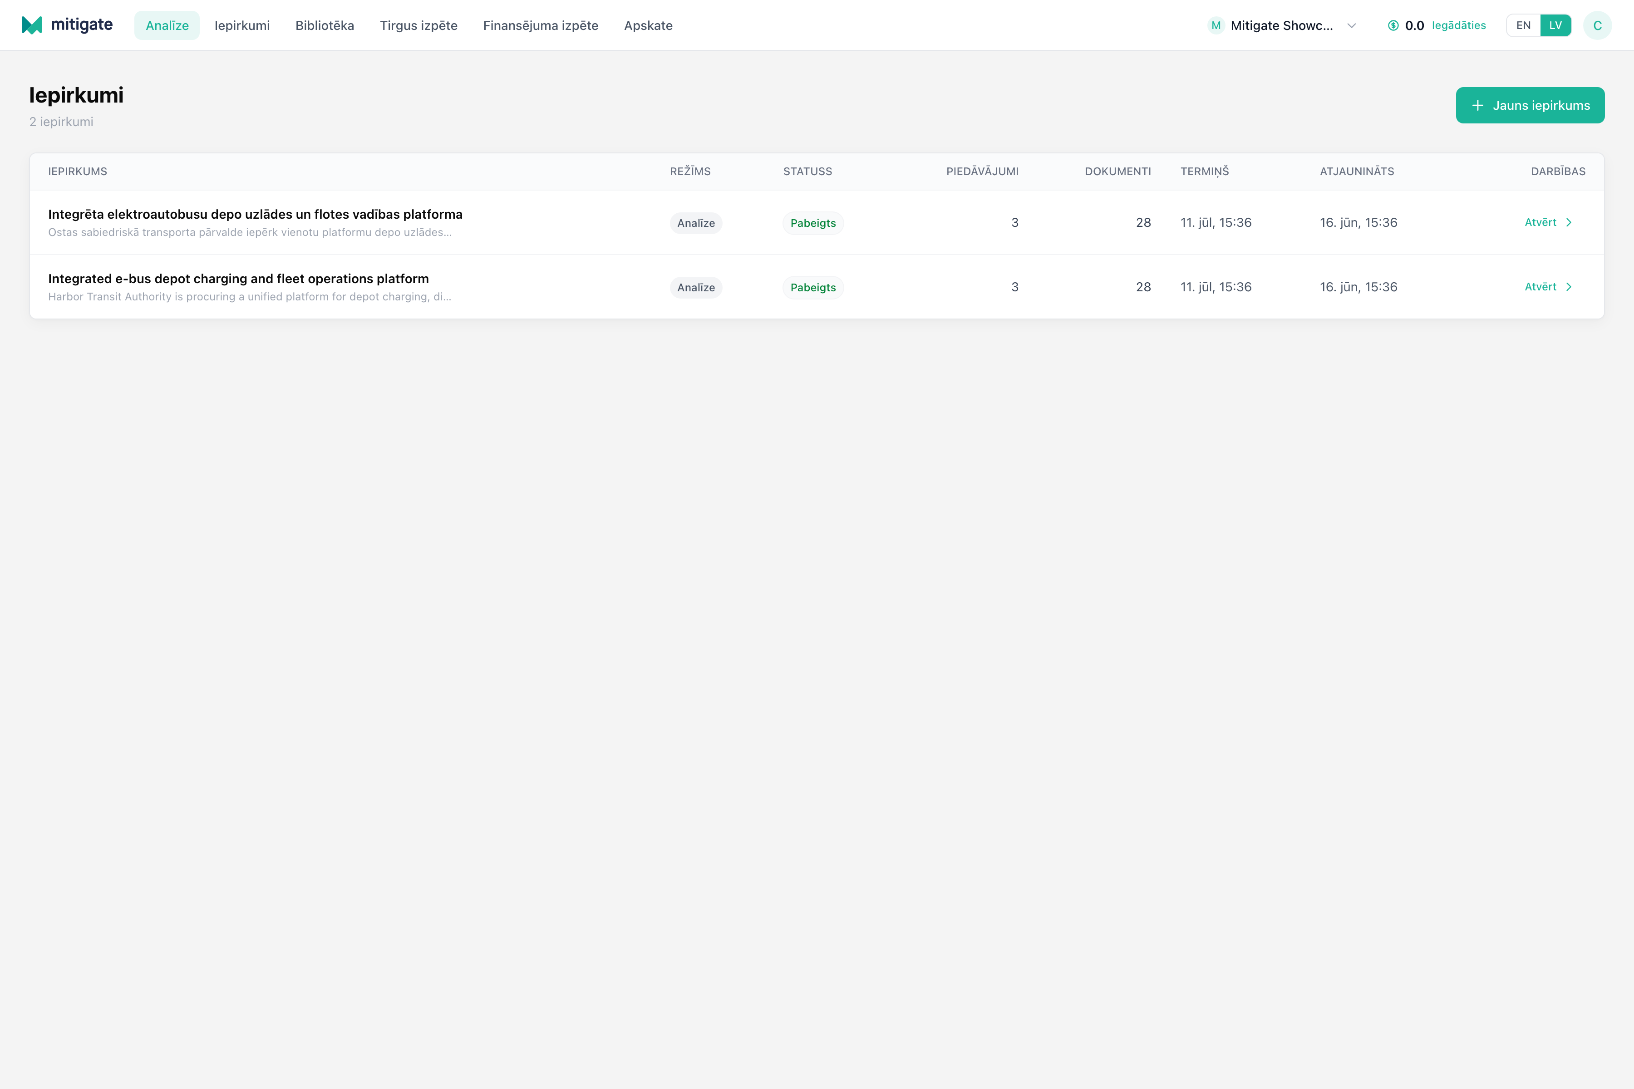Click the Harbor Transit Authority description
The width and height of the screenshot is (1634, 1089).
pyautogui.click(x=249, y=297)
